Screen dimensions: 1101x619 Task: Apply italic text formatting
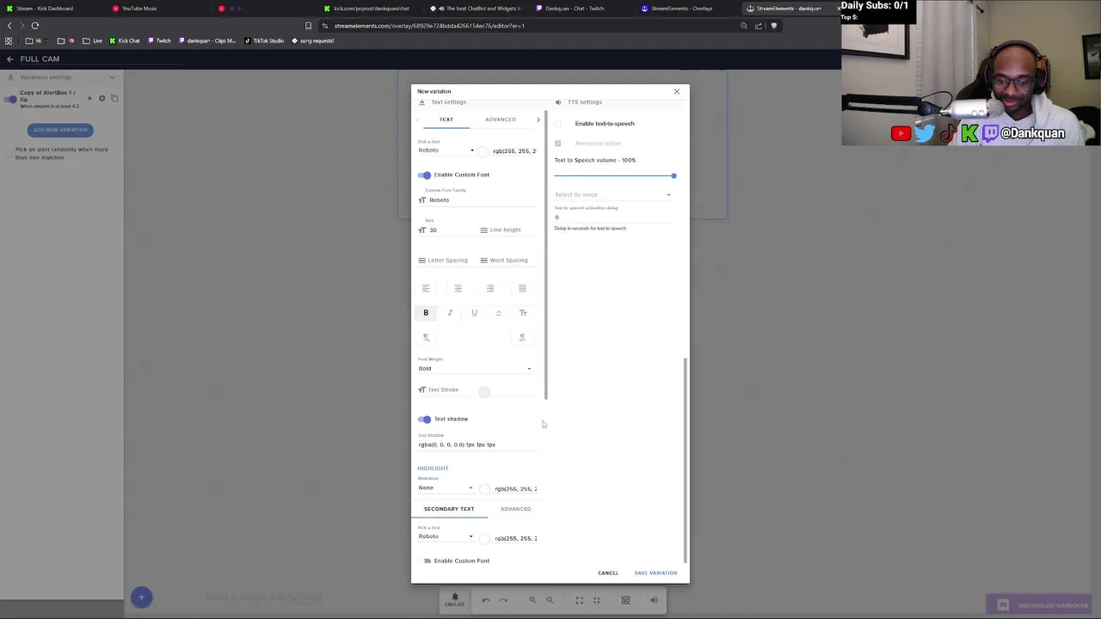click(x=450, y=313)
